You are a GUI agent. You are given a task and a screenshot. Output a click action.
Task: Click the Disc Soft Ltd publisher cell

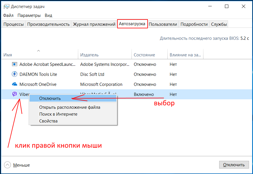(92, 74)
